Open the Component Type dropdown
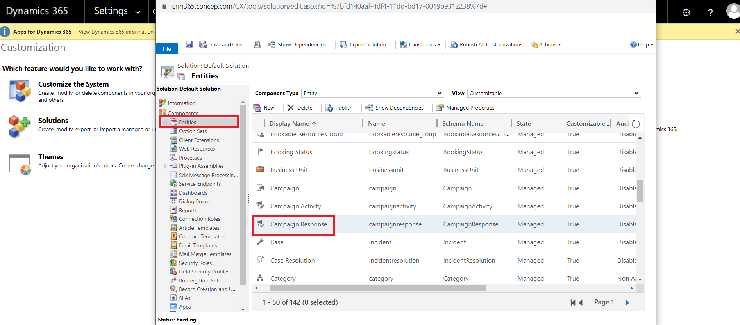740x325 pixels. point(372,93)
